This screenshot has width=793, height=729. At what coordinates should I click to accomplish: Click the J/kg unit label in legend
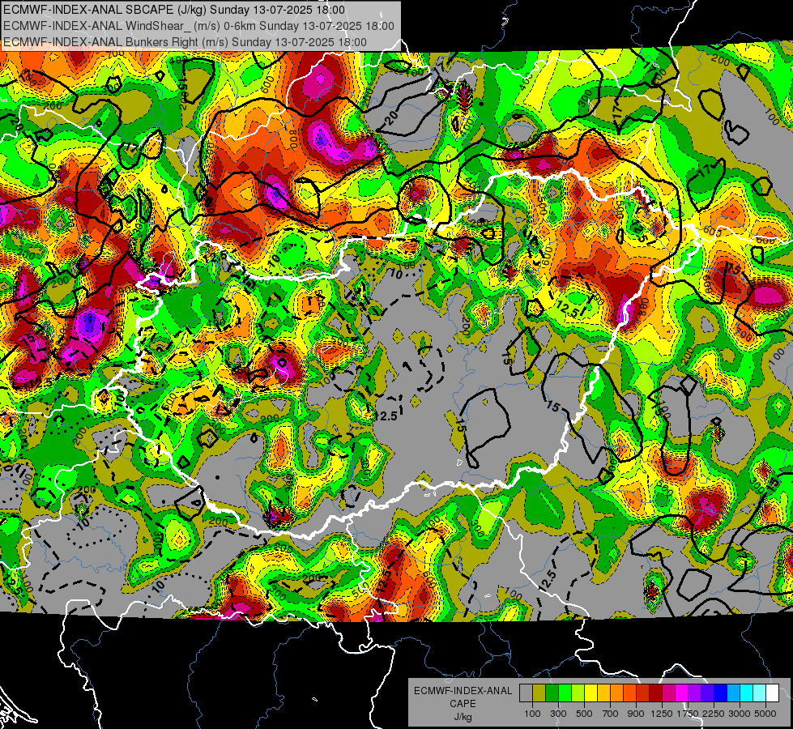click(x=463, y=717)
